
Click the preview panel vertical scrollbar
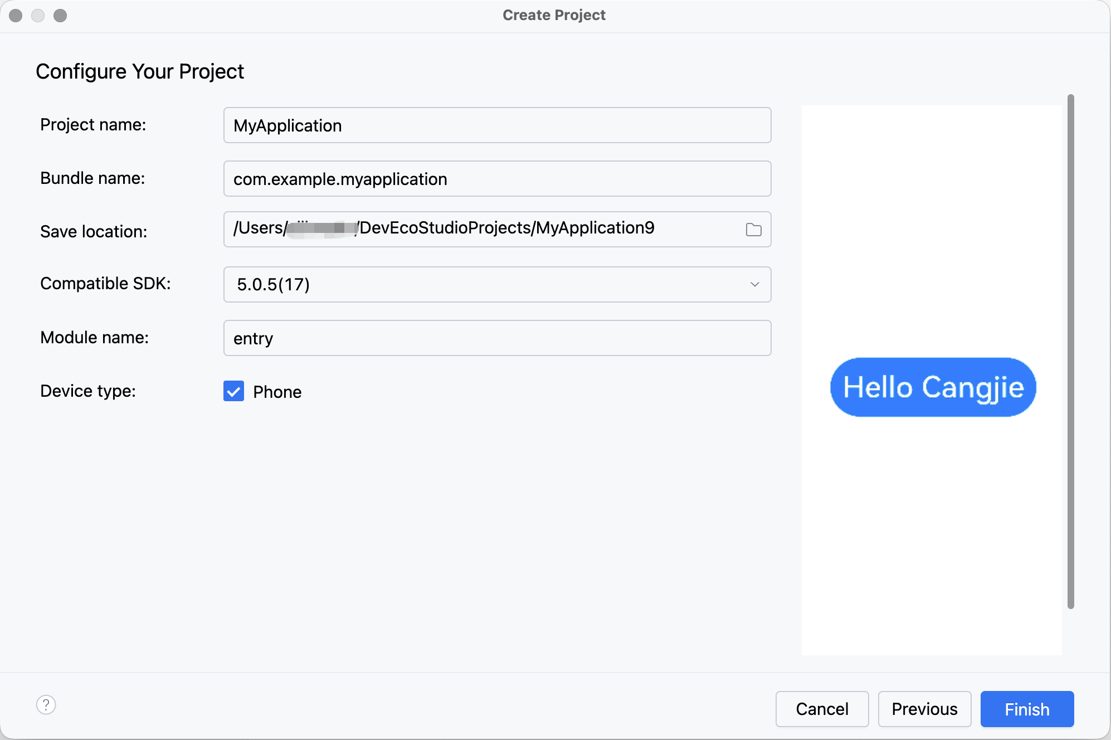tap(1070, 351)
